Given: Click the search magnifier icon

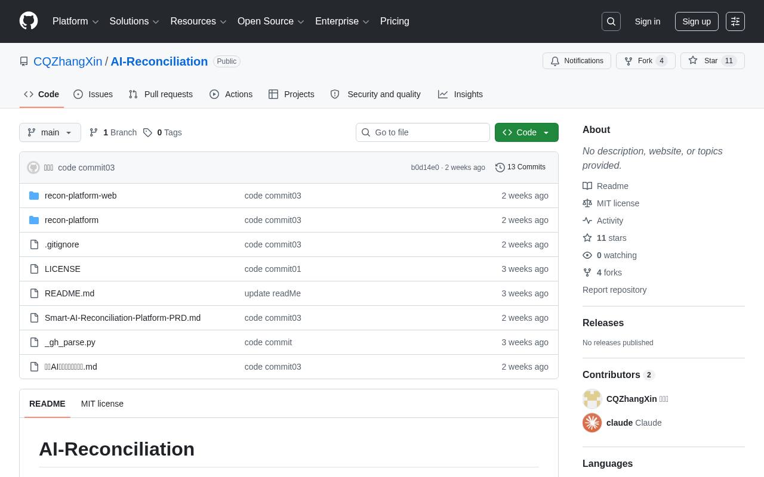Looking at the screenshot, I should 611,21.
